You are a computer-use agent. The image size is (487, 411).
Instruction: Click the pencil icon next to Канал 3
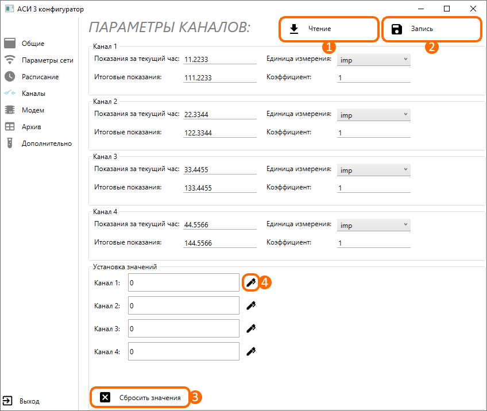[x=251, y=328]
